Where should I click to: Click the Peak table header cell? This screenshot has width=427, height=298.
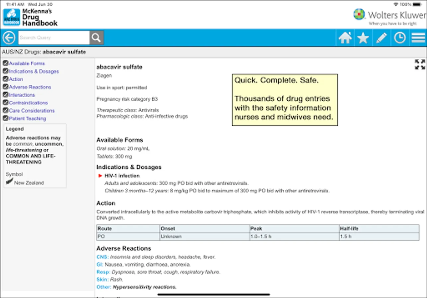click(x=294, y=228)
